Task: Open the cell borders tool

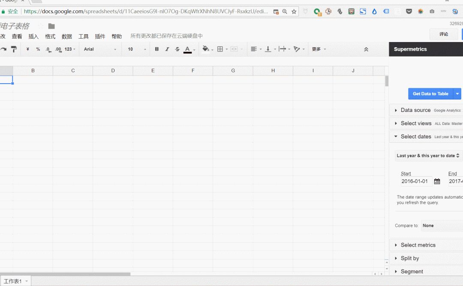Action: (220, 49)
